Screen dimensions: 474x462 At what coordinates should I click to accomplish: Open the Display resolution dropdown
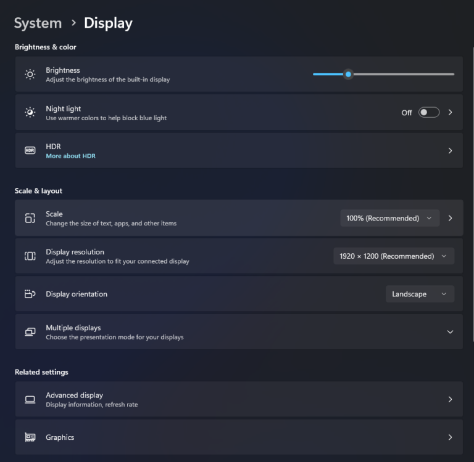[393, 256]
